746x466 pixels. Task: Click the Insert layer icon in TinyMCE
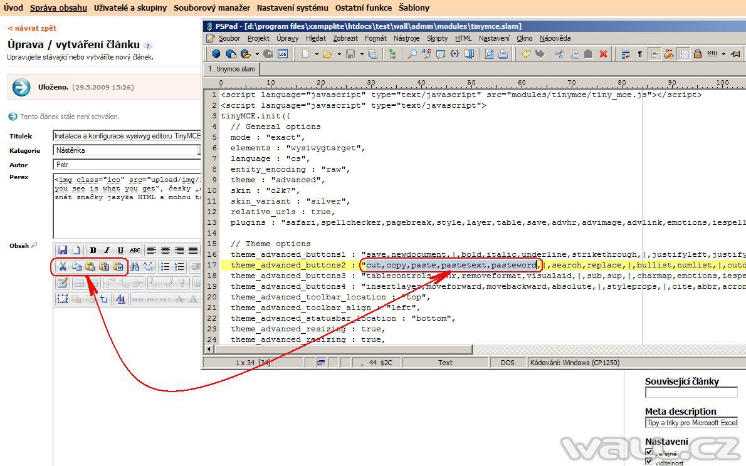tap(62, 299)
